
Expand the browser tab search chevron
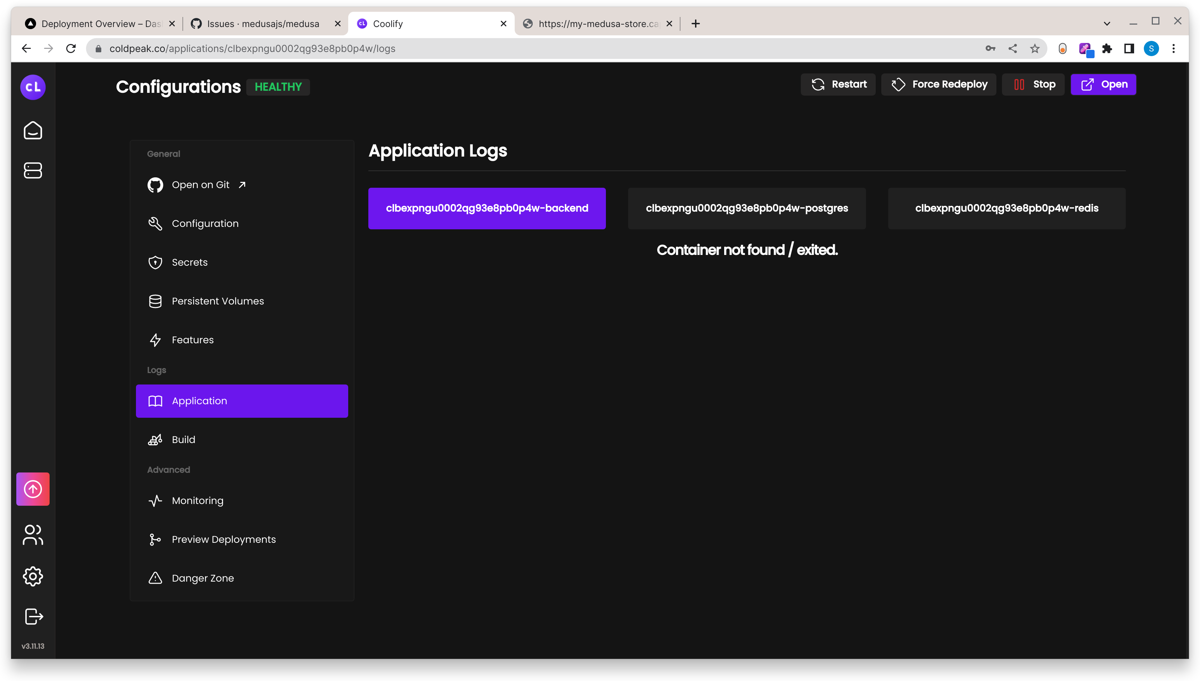tap(1107, 24)
